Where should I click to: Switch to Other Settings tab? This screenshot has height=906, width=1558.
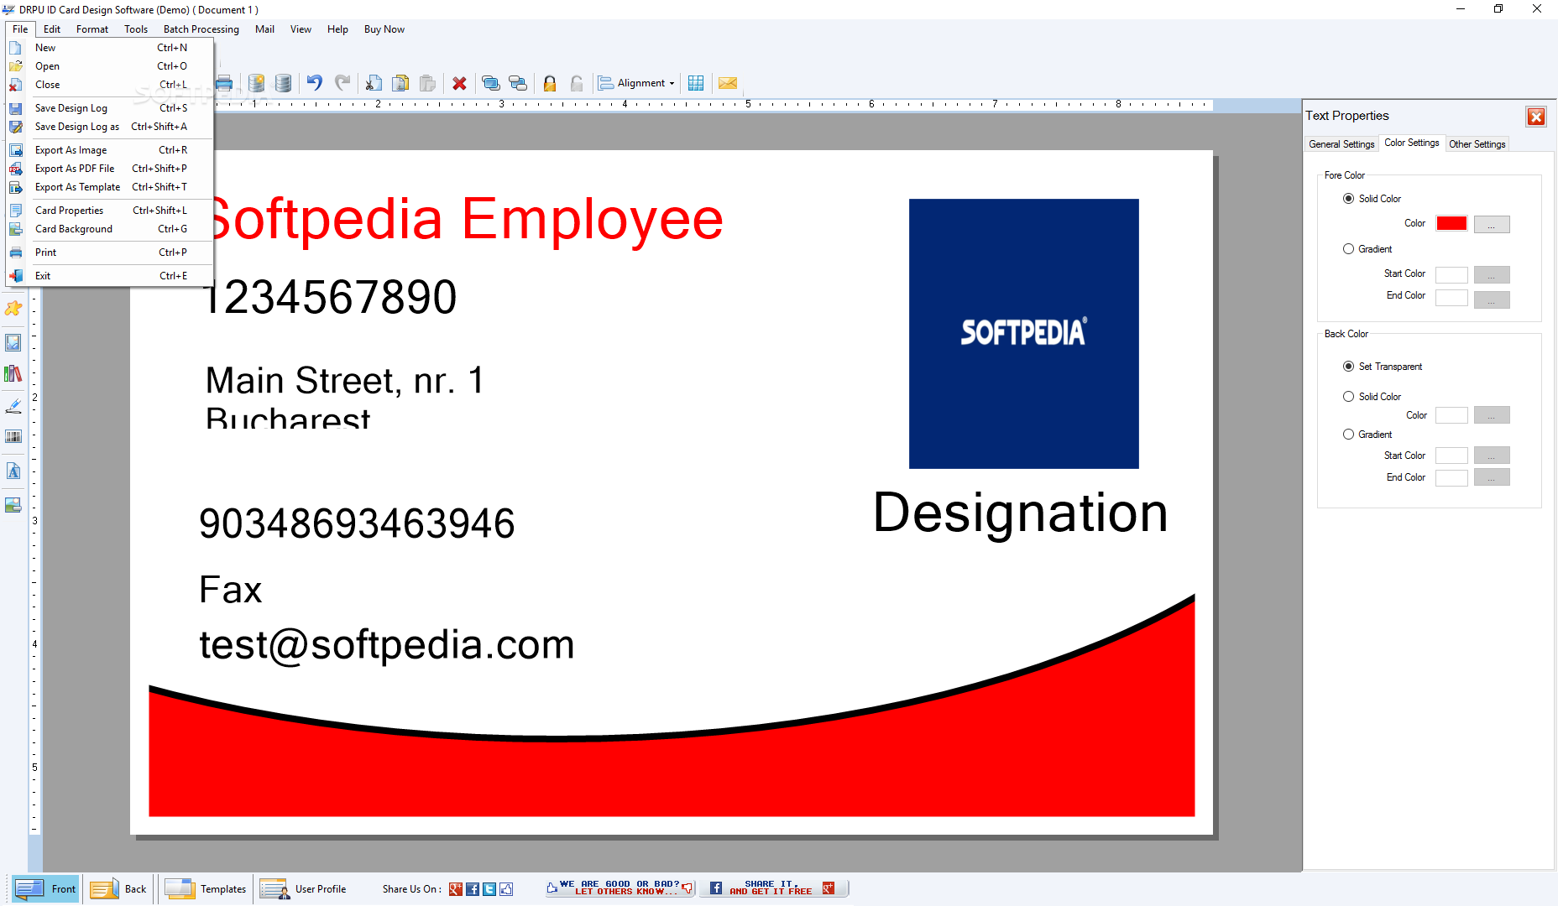tap(1477, 144)
